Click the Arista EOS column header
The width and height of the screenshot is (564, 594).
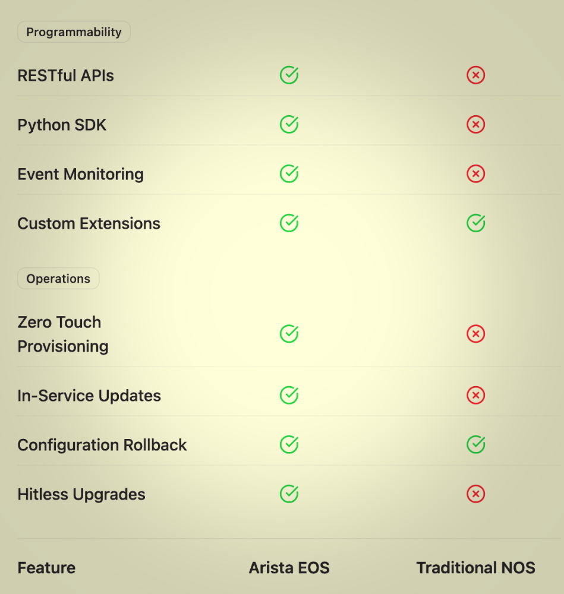click(289, 568)
